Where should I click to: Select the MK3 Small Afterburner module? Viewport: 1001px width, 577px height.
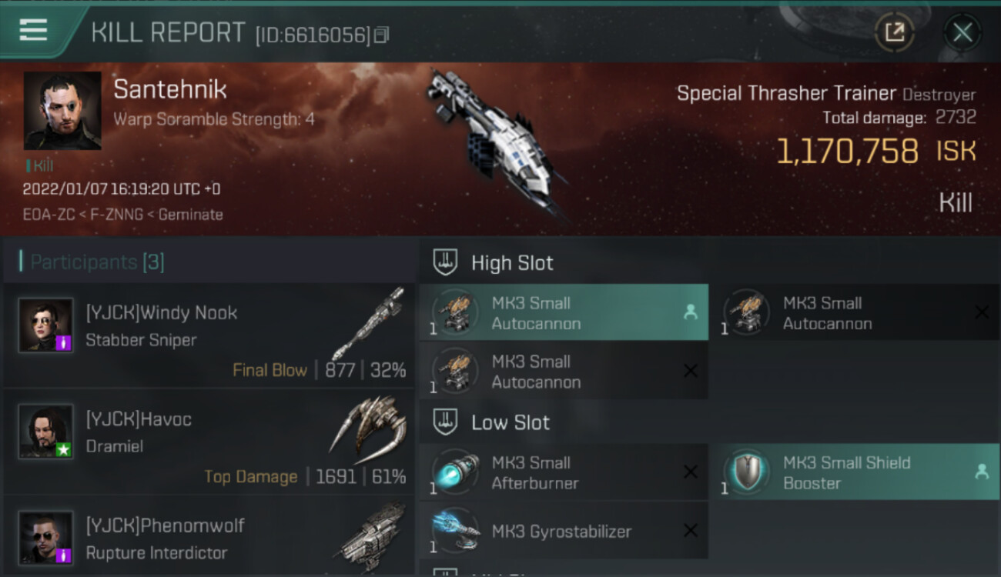(564, 472)
